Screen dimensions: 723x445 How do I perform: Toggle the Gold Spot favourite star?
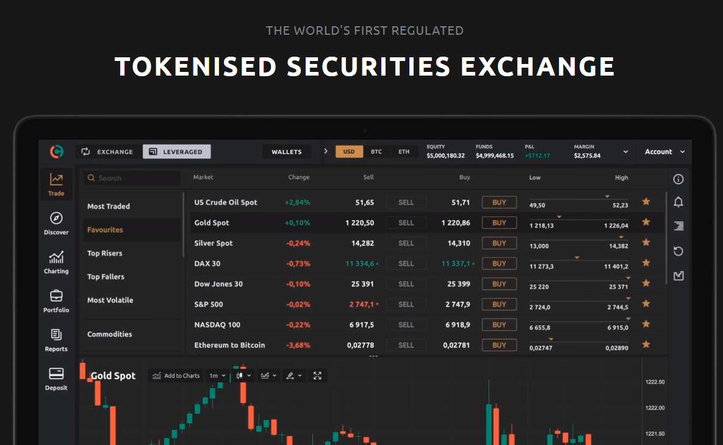point(646,222)
